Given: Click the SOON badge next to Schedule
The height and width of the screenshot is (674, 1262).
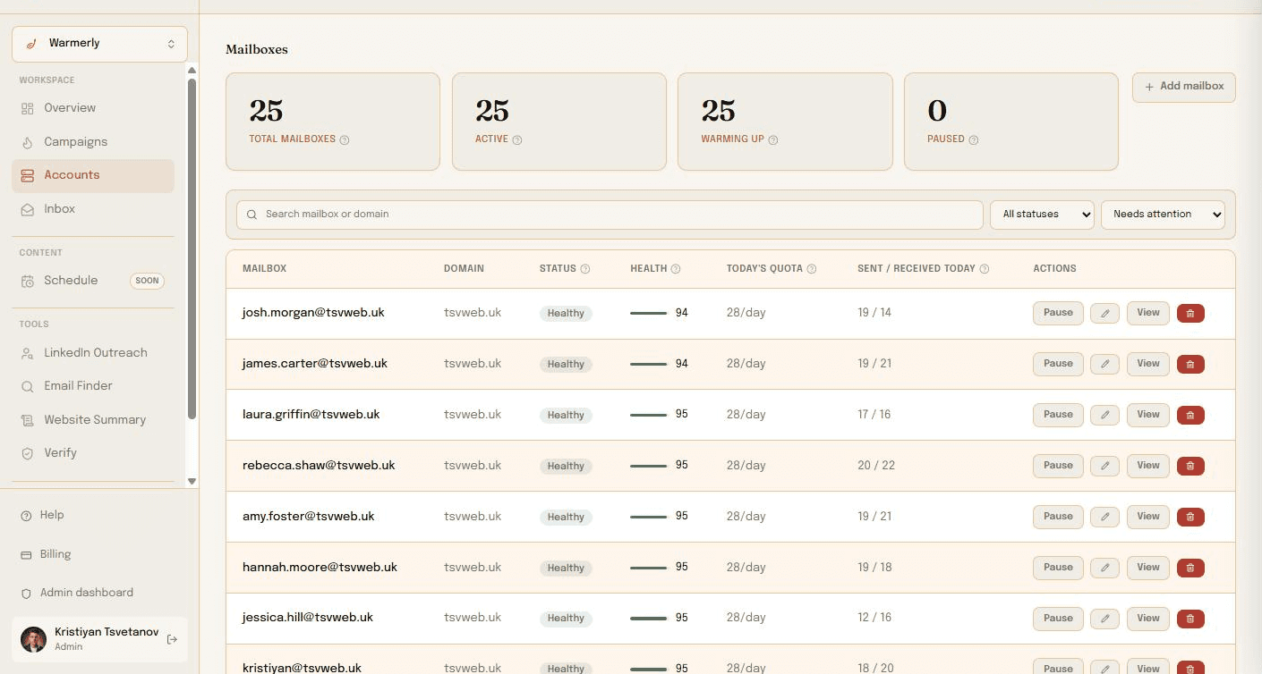Looking at the screenshot, I should coord(148,281).
